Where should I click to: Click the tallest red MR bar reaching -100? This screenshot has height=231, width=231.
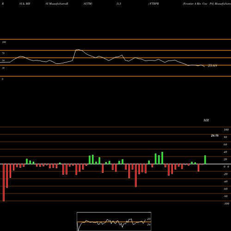(4, 182)
